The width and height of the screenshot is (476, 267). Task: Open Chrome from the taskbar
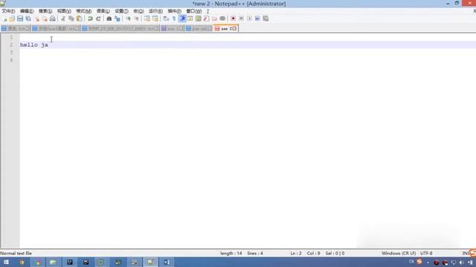point(22,262)
